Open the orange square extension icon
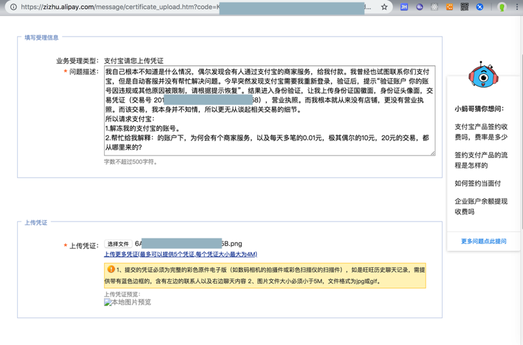This screenshot has width=523, height=345. [x=449, y=7]
